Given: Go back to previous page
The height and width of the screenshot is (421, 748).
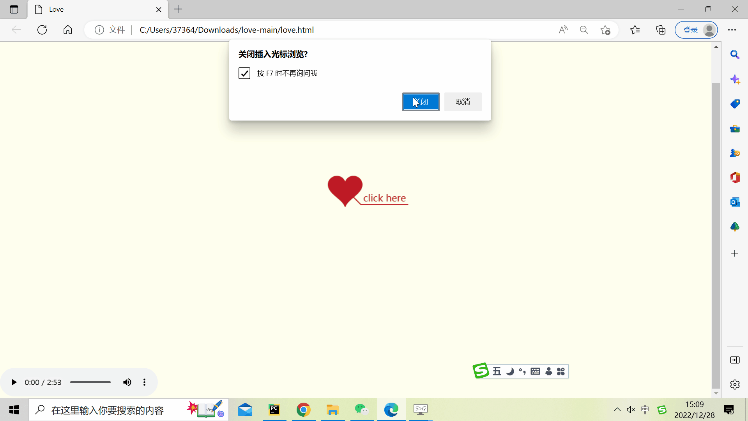Looking at the screenshot, I should coord(16,30).
